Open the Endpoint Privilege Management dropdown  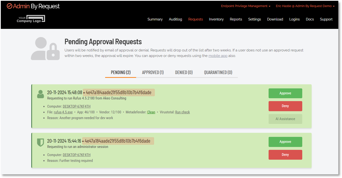(245, 6)
